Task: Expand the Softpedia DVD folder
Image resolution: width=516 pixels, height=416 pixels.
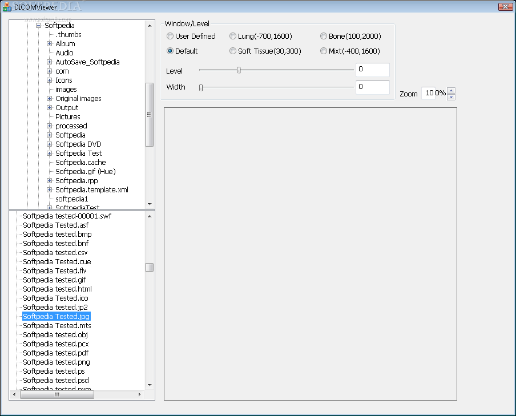Action: 49,144
